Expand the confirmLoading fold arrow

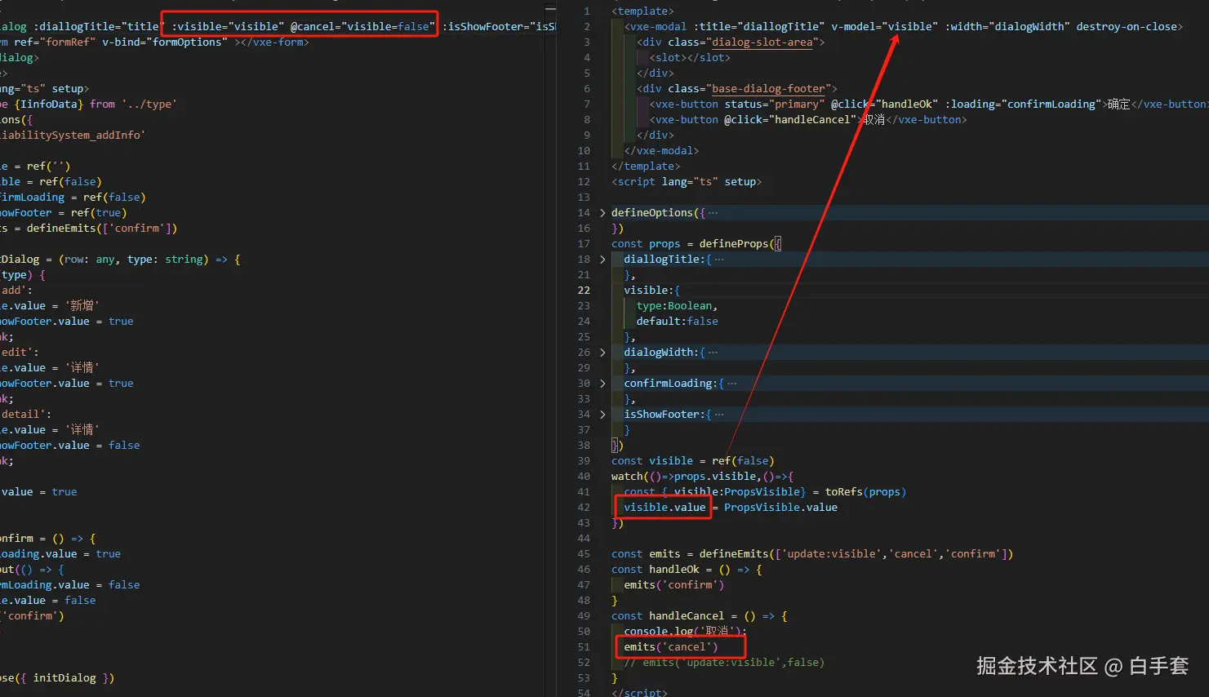pyautogui.click(x=602, y=384)
